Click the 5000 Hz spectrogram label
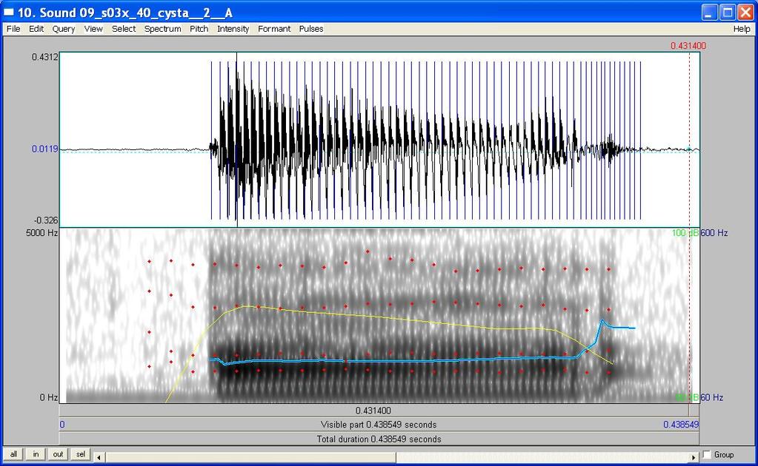 [42, 233]
